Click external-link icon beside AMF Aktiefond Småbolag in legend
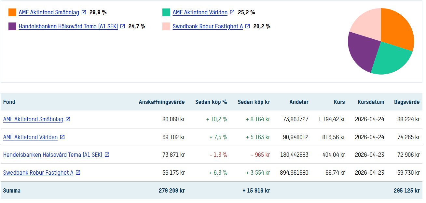The width and height of the screenshot is (426, 203). tap(84, 12)
